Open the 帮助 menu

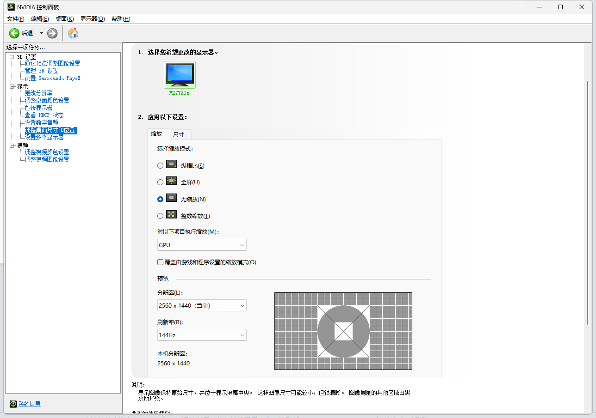(121, 19)
